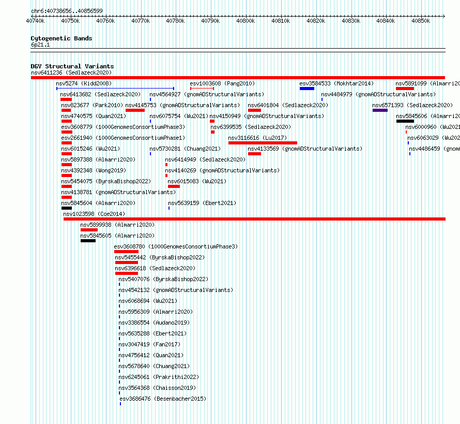
Task: Click nsv6015083 (Wu2021) label
Action: coord(197,181)
